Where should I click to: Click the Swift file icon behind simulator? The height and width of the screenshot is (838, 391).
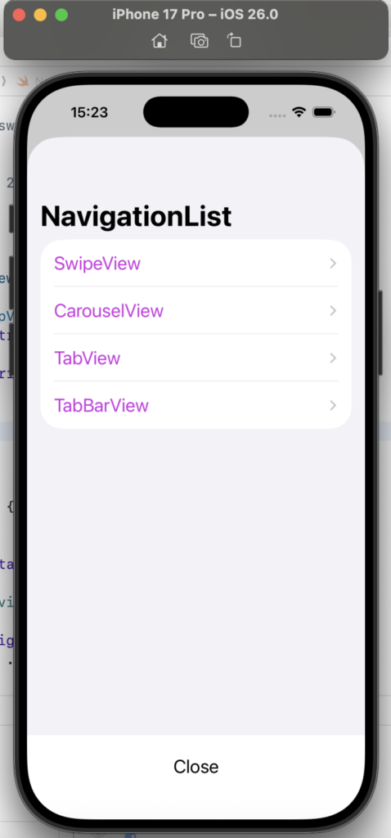tap(22, 81)
